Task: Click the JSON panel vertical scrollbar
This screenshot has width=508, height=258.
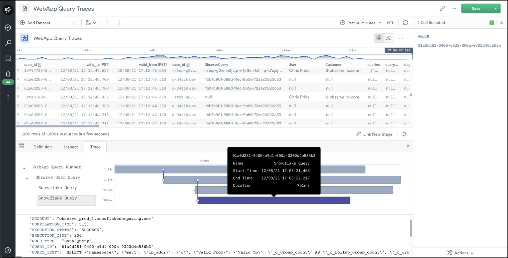Action: 411,228
